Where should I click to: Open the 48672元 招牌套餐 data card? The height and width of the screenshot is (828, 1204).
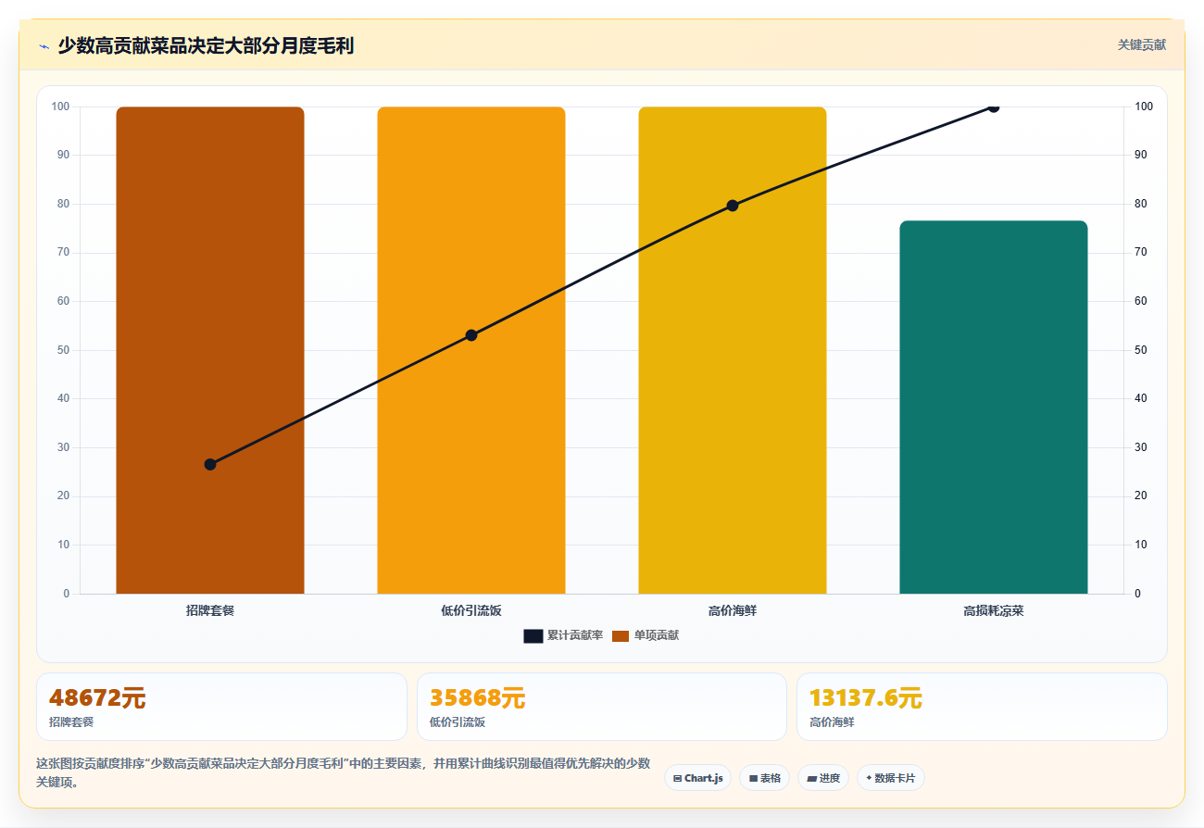[221, 707]
